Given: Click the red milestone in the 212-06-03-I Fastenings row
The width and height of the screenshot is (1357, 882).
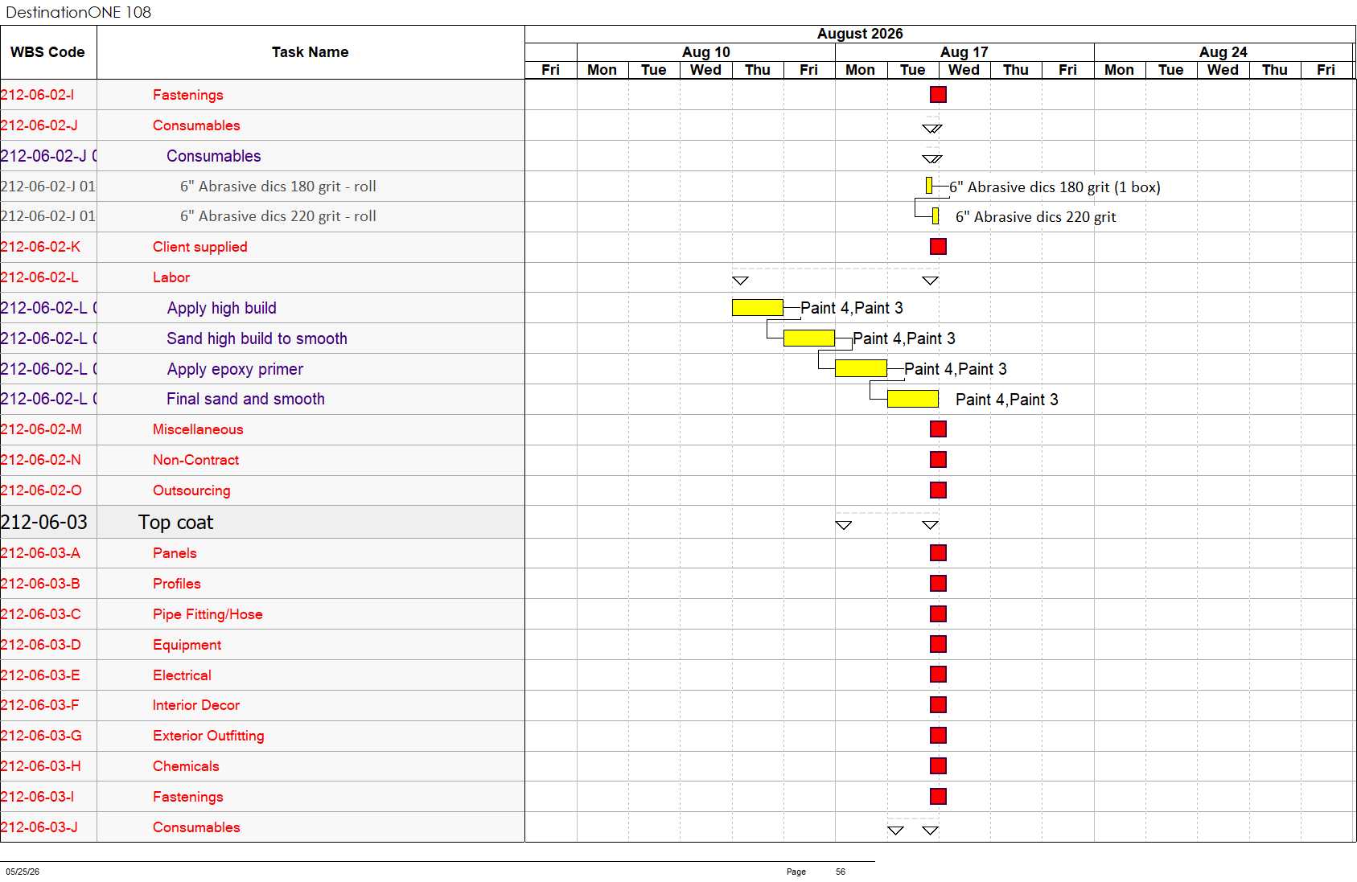Looking at the screenshot, I should pos(938,797).
